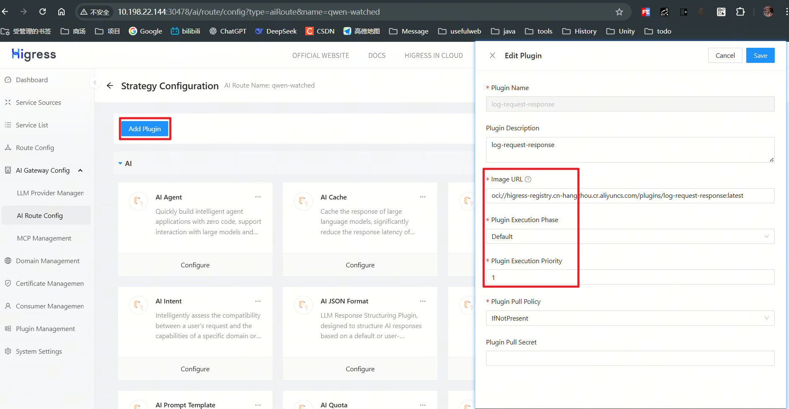The image size is (789, 409).
Task: Reload the browser page
Action: tap(42, 12)
